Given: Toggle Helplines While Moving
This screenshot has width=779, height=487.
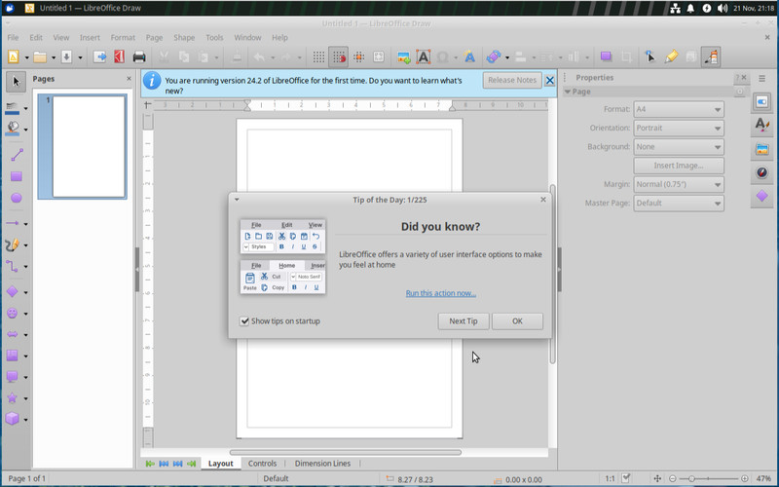Looking at the screenshot, I should coord(358,57).
